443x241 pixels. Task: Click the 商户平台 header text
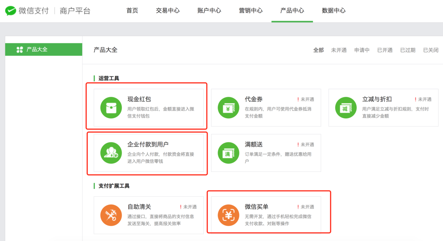pos(75,11)
